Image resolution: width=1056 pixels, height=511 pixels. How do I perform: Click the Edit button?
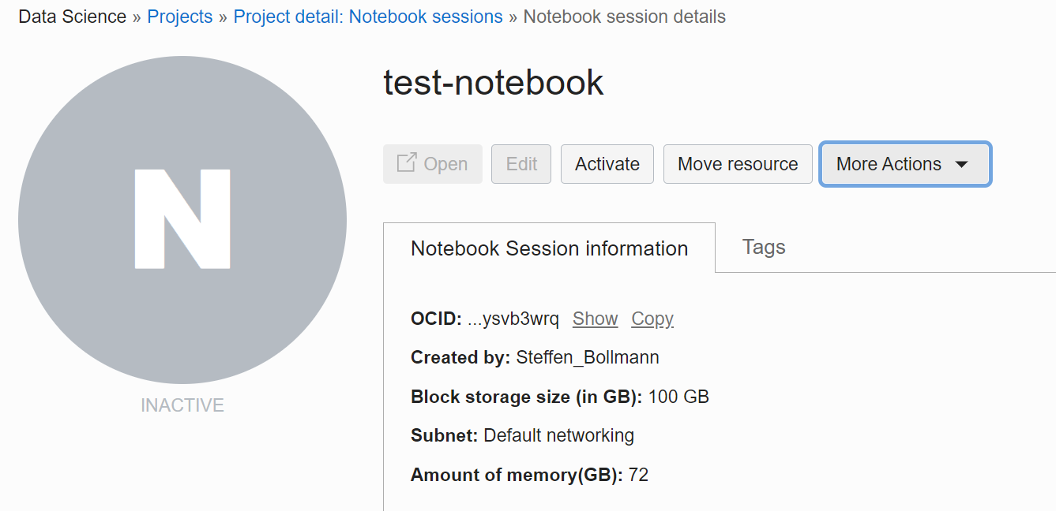point(521,164)
